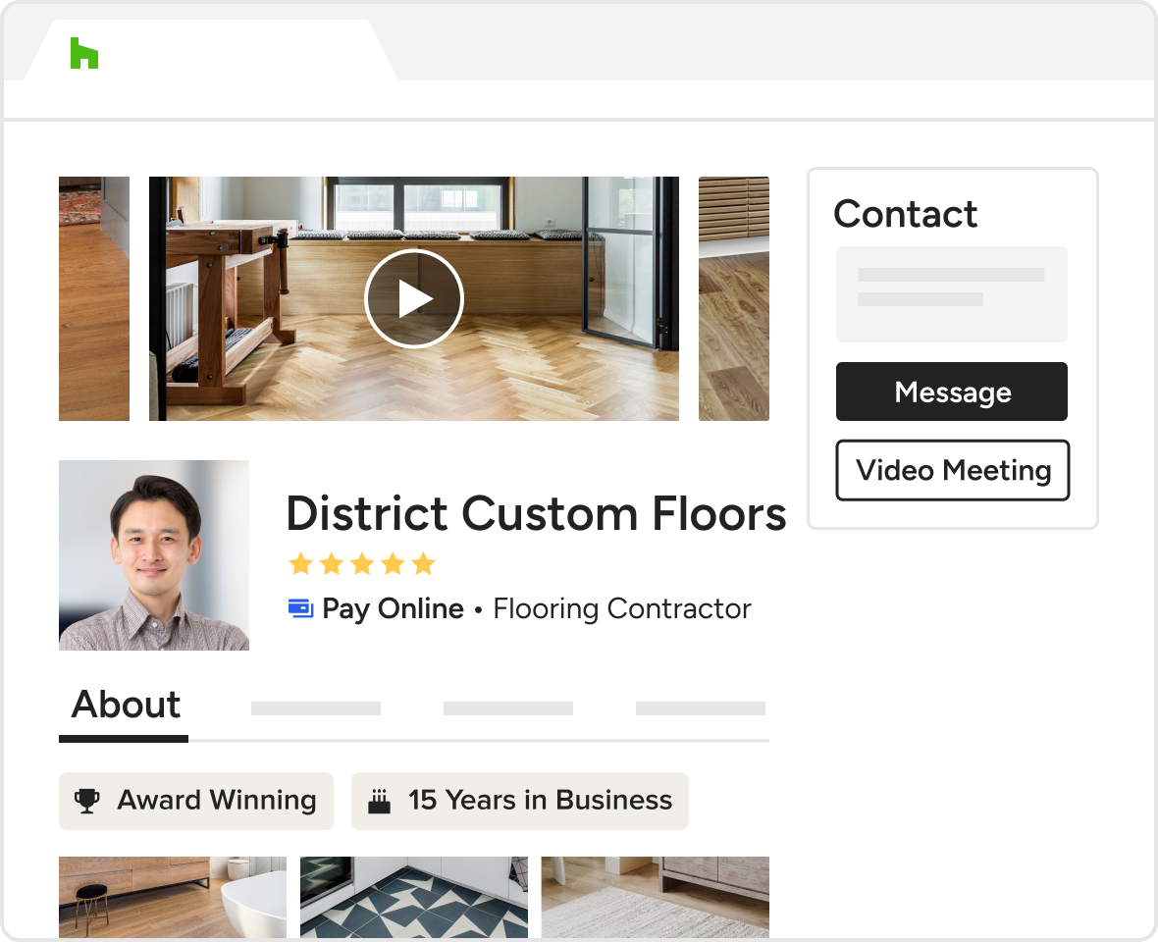
Task: Show previous carousel image on left
Action: (94, 298)
